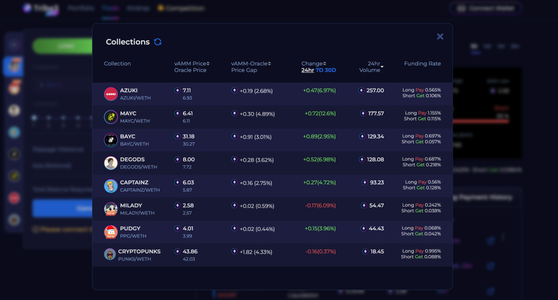Click the BAYC/WETH pair name
Image resolution: width=558 pixels, height=300 pixels.
[x=134, y=144]
